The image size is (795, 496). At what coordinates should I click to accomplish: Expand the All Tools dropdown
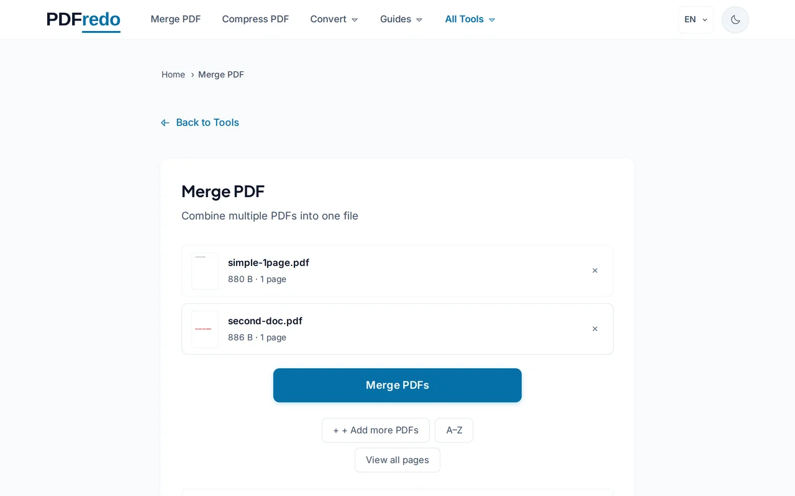(470, 19)
